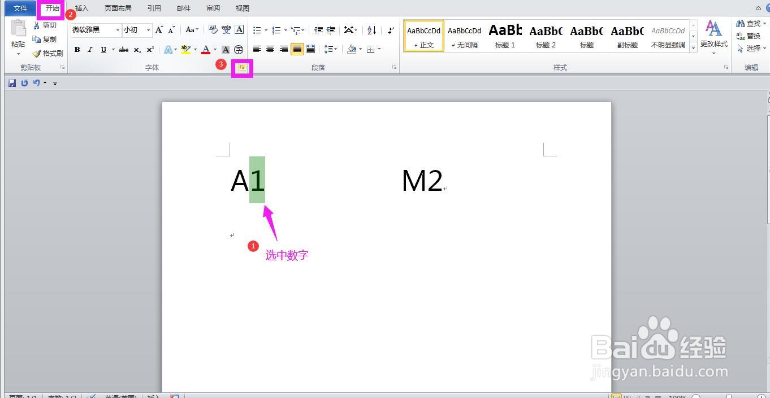Click the Copy (复制) button
Screen dimensions: 770x398
[45, 40]
